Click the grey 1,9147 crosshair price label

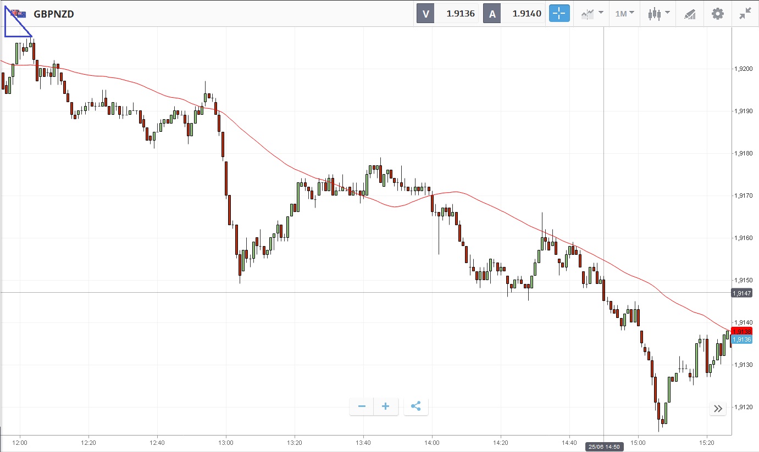click(741, 293)
